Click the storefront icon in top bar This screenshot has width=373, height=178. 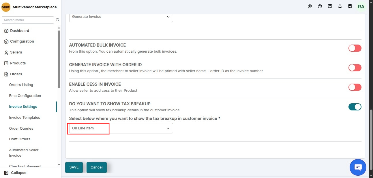pos(350,6)
